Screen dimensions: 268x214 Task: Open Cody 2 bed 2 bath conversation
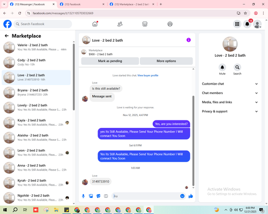click(36, 63)
